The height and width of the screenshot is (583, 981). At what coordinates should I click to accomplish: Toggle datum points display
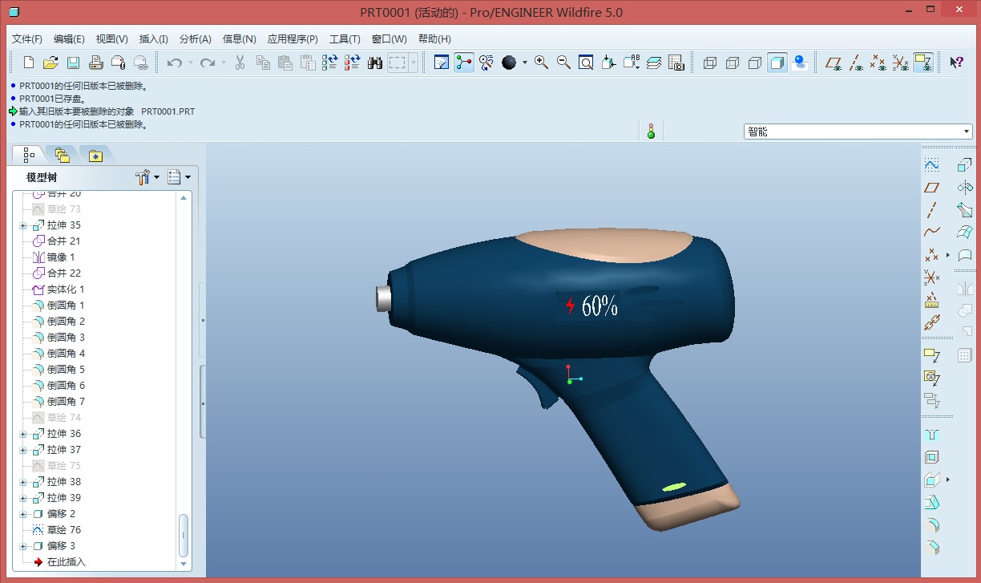pyautogui.click(x=878, y=63)
